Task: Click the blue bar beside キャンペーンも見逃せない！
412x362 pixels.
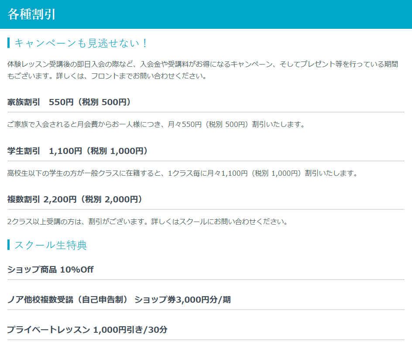Action: pyautogui.click(x=8, y=43)
